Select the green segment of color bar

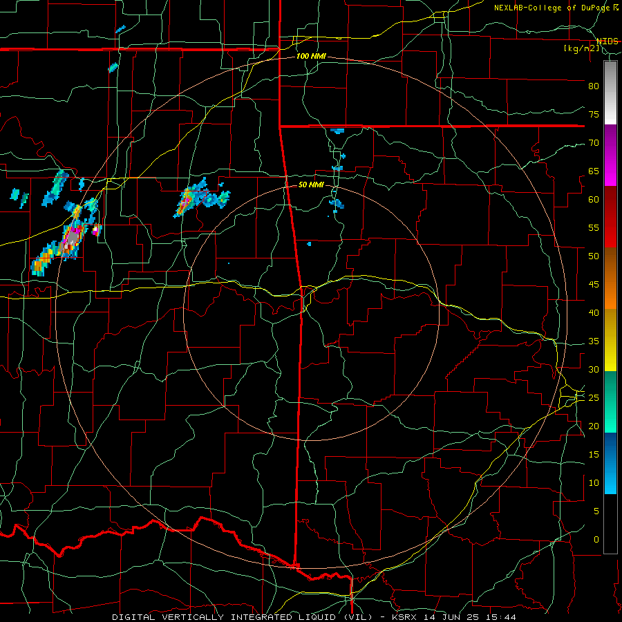click(x=610, y=402)
